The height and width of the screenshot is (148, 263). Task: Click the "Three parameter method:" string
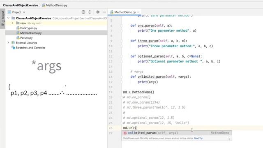pyautogui.click(x=172, y=46)
